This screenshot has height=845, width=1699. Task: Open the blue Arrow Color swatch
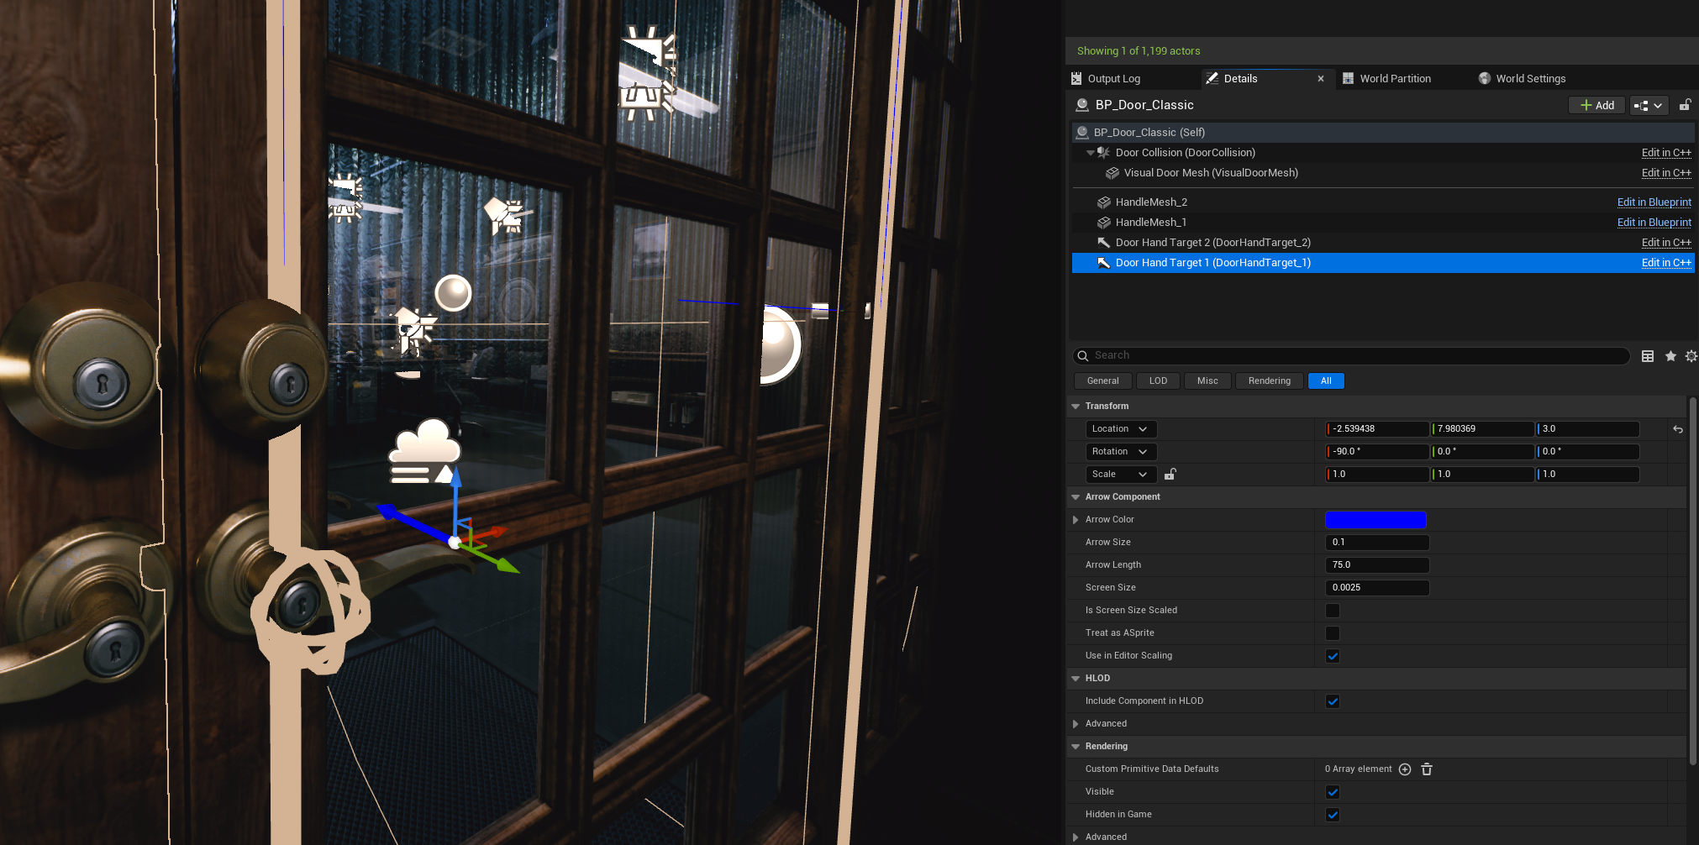[1376, 520]
